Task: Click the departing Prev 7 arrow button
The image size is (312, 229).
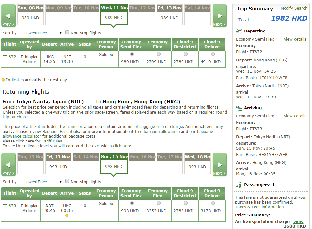Action: (x=8, y=16)
